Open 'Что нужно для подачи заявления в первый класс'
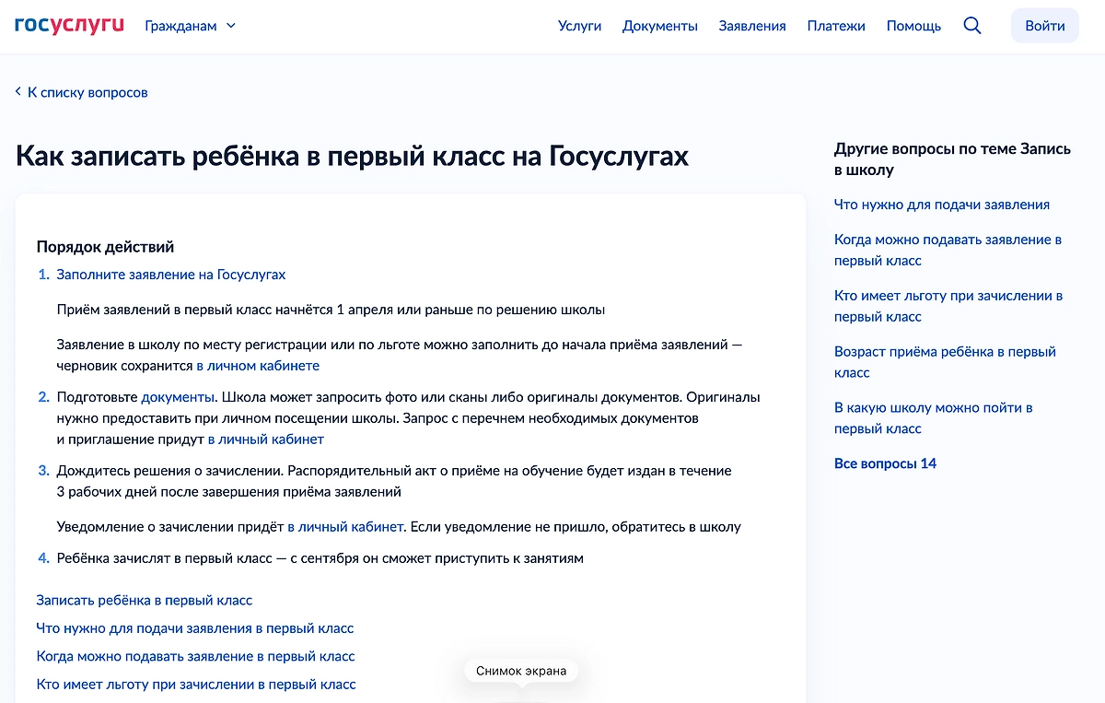The height and width of the screenshot is (703, 1105). coord(193,628)
